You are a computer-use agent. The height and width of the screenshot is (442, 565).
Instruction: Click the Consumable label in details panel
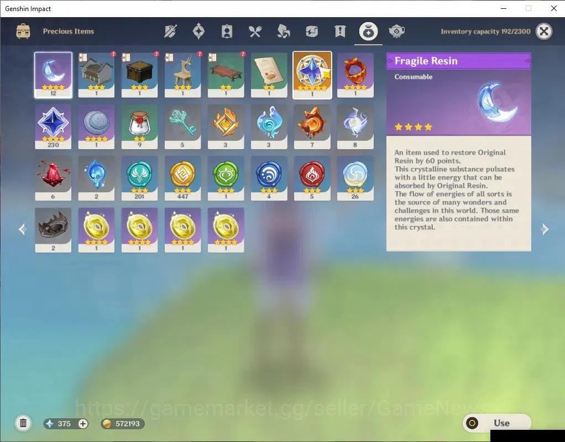pos(414,77)
